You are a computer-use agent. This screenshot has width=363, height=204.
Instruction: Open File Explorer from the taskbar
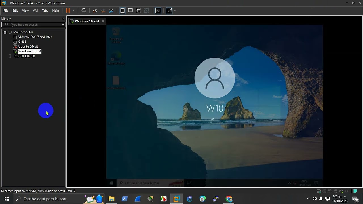111,199
